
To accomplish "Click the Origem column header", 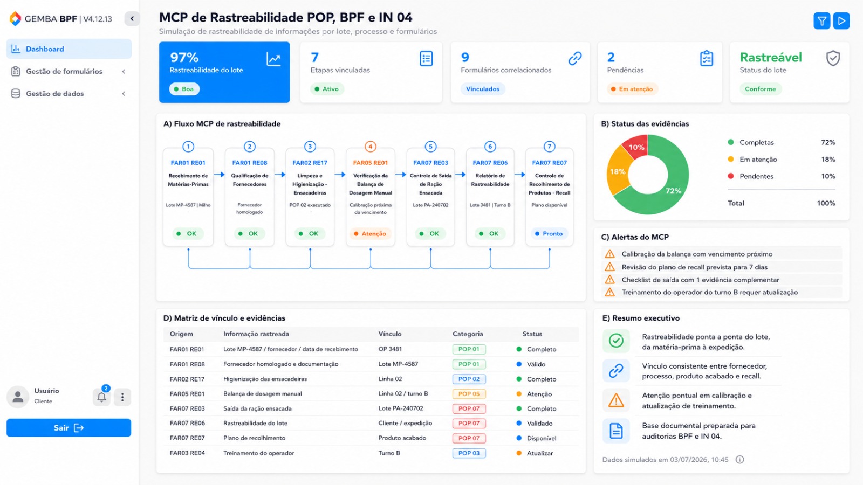I will (x=181, y=334).
